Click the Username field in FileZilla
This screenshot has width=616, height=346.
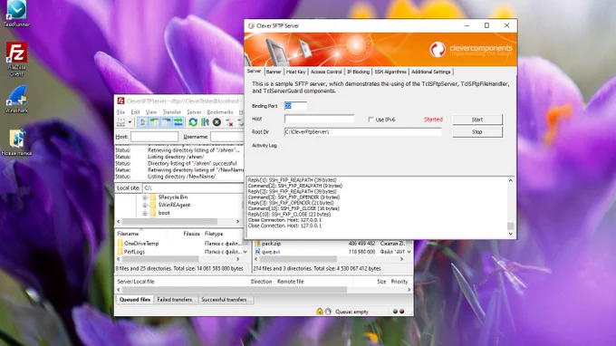(227, 137)
